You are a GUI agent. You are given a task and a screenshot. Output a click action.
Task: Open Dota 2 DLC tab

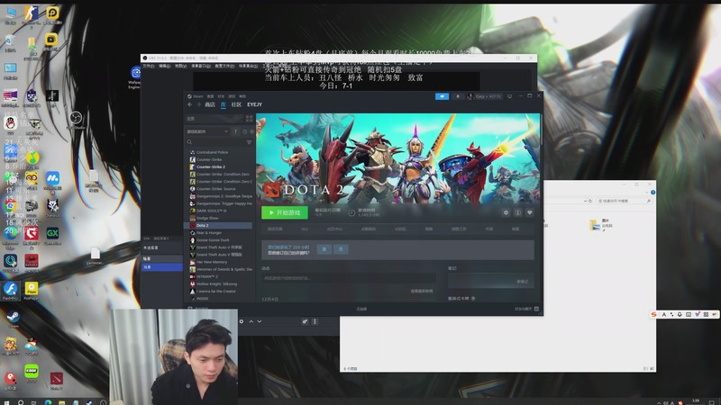pyautogui.click(x=305, y=229)
